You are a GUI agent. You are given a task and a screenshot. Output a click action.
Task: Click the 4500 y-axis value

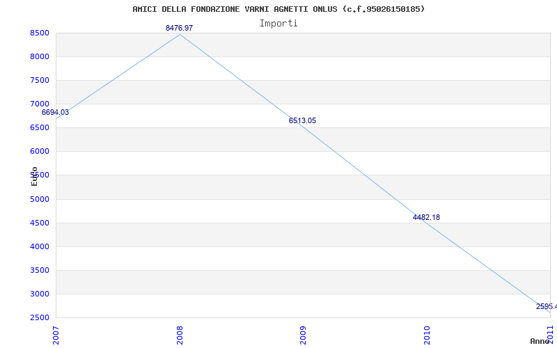click(x=40, y=223)
